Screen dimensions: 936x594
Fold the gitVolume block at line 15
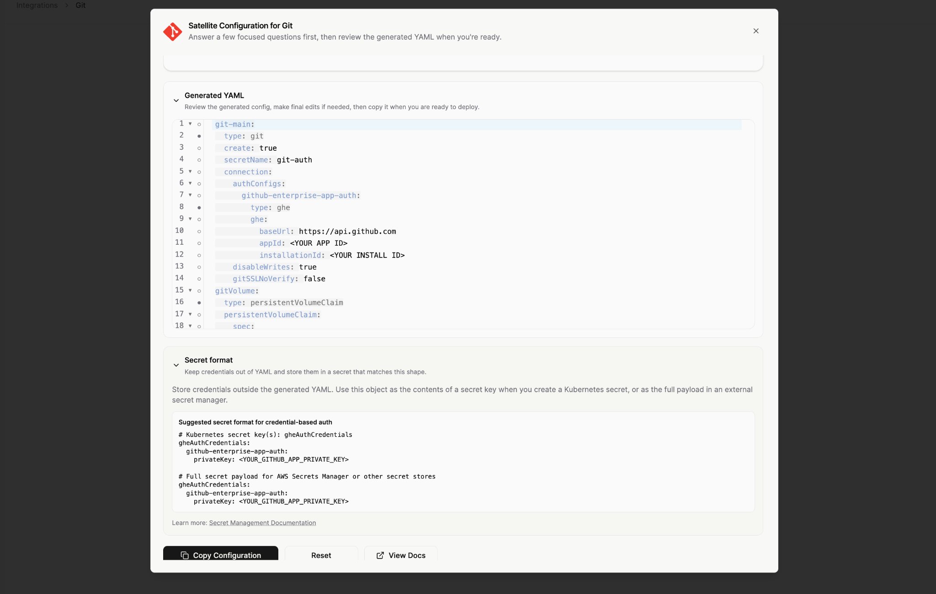(x=190, y=290)
